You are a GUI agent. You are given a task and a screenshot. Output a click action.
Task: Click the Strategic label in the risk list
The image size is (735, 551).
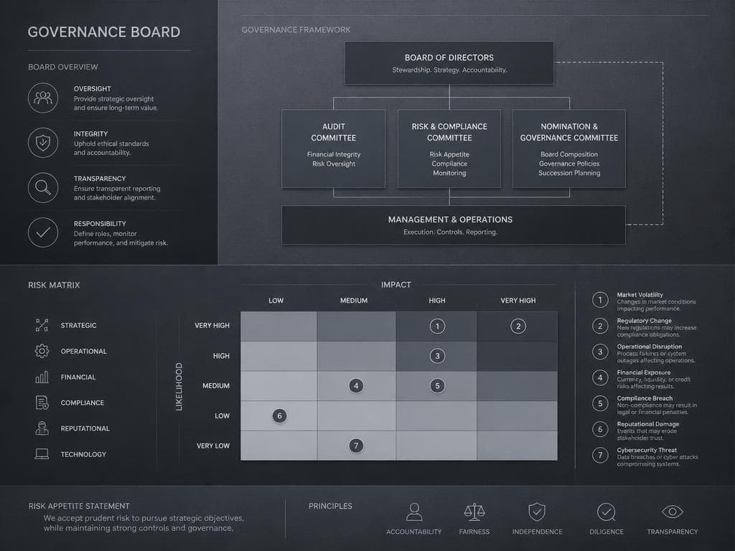(78, 325)
